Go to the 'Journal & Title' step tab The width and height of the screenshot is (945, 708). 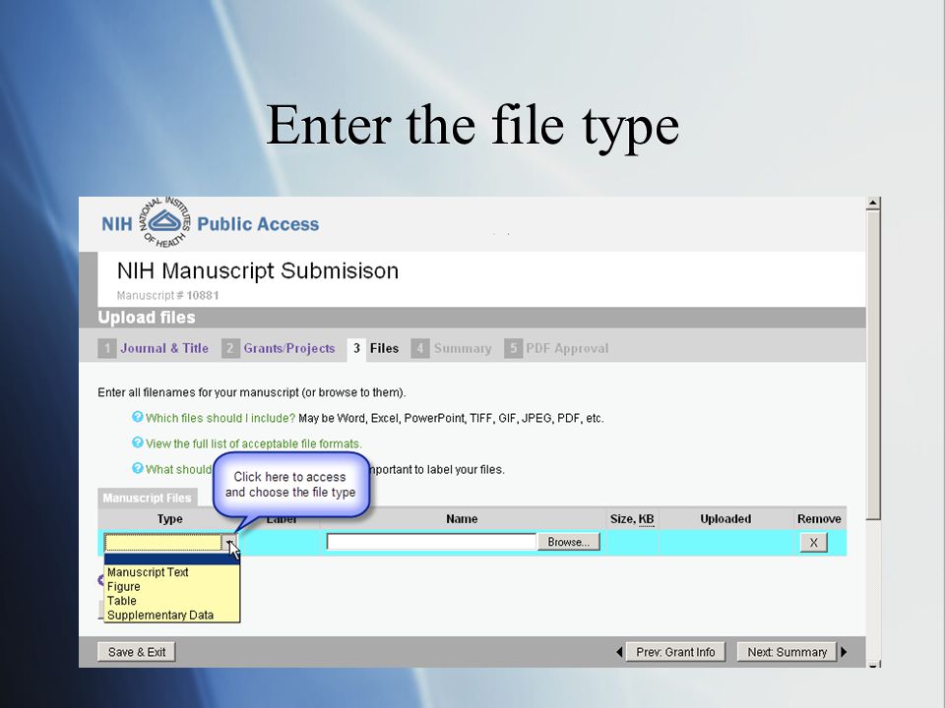pyautogui.click(x=154, y=348)
